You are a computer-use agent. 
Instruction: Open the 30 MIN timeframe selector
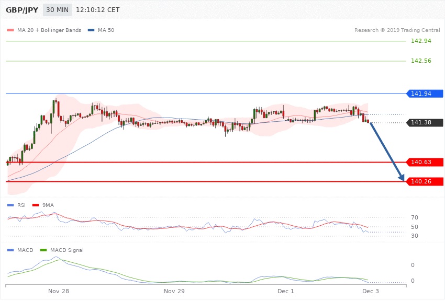pyautogui.click(x=58, y=10)
